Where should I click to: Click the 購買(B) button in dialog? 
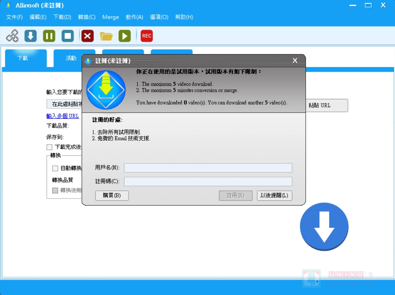[112, 195]
